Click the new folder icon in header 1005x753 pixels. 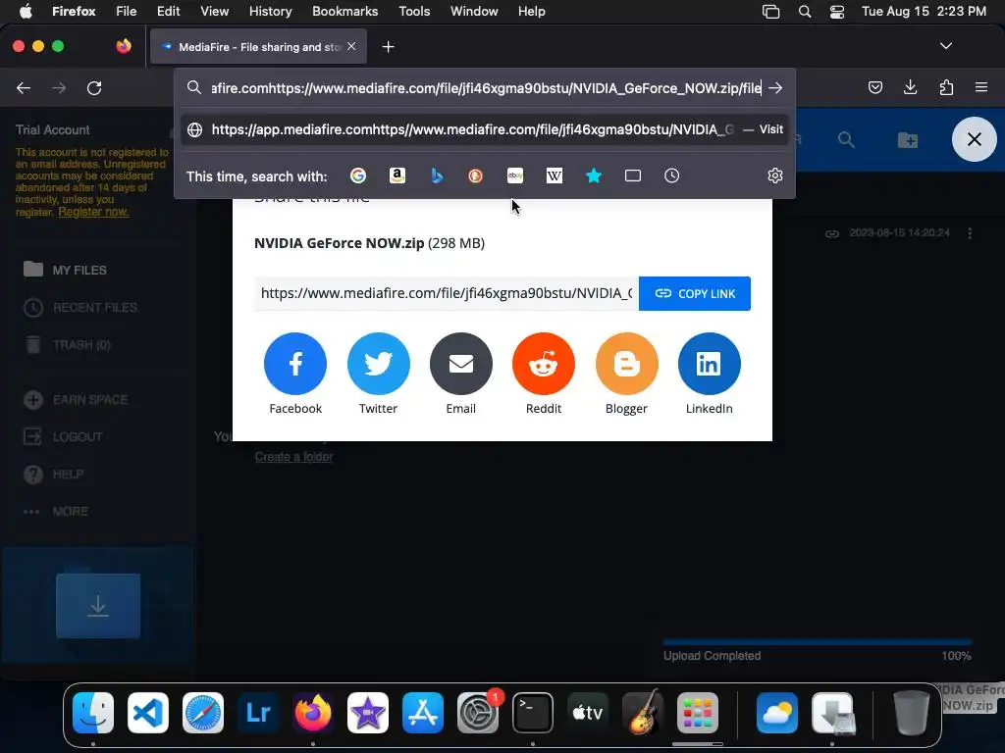click(x=908, y=139)
